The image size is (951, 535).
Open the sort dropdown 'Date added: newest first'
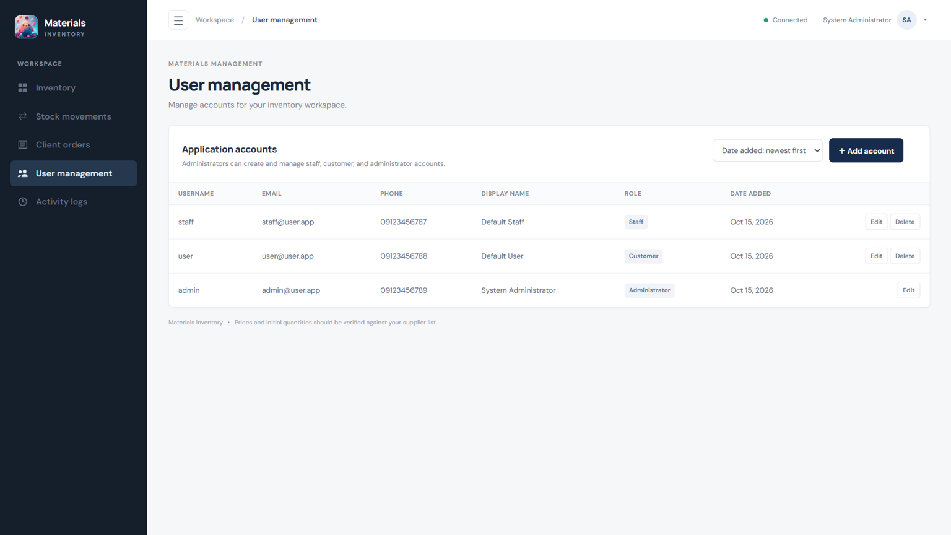click(x=768, y=150)
